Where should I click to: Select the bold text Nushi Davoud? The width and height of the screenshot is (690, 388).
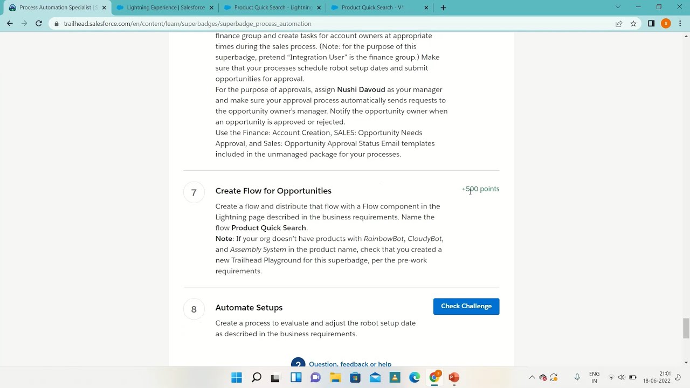point(361,89)
